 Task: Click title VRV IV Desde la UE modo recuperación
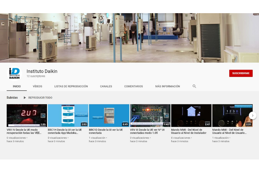24,131
